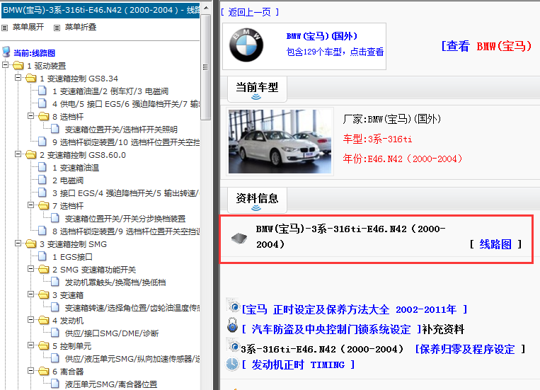
Task: Click document icon of 变速箱位置开关/选档杆开关照明
Action: coord(55,129)
